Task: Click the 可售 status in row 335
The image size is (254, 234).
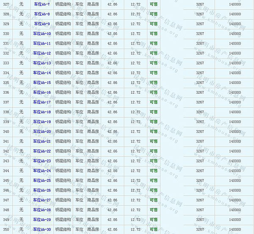Action: (154, 83)
